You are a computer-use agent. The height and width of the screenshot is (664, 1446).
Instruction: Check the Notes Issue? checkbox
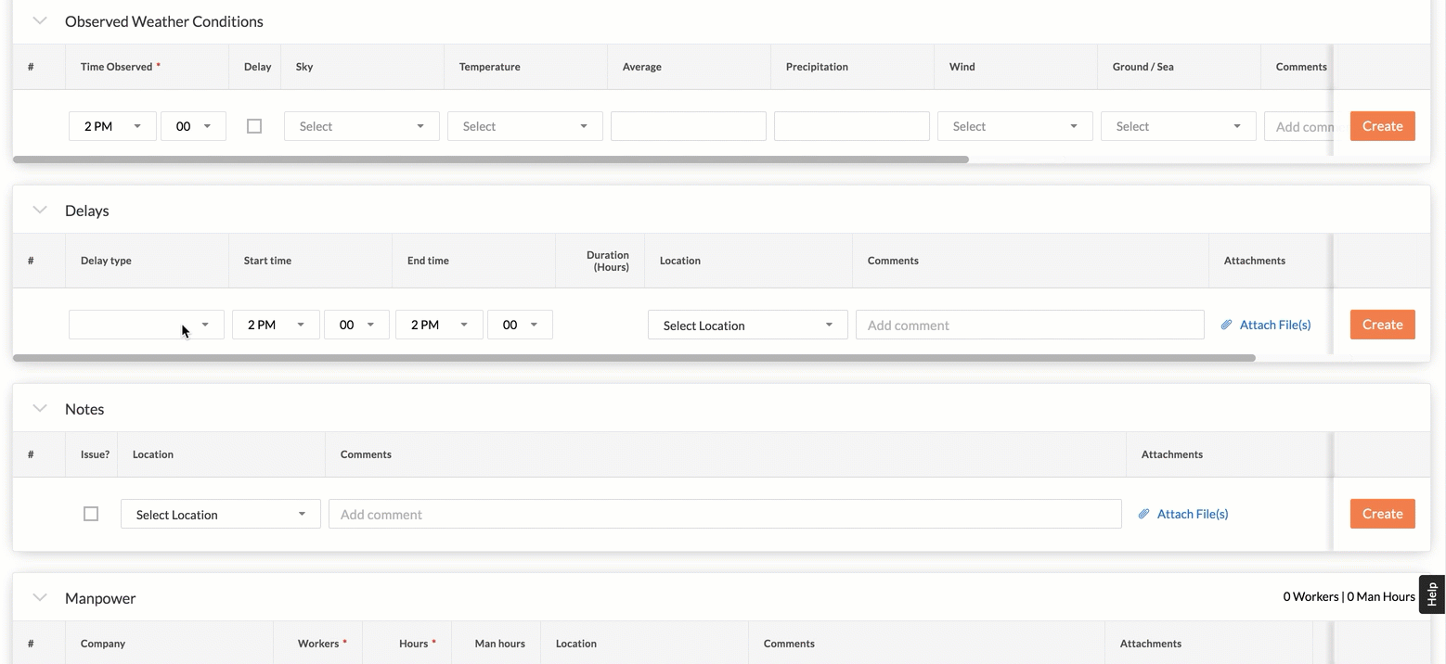tap(91, 514)
